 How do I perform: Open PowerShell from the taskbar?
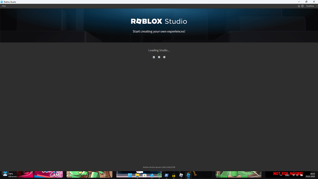point(167,175)
